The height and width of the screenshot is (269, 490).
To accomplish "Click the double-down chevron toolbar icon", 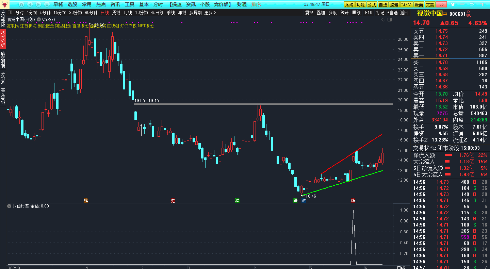I will (47, 4).
